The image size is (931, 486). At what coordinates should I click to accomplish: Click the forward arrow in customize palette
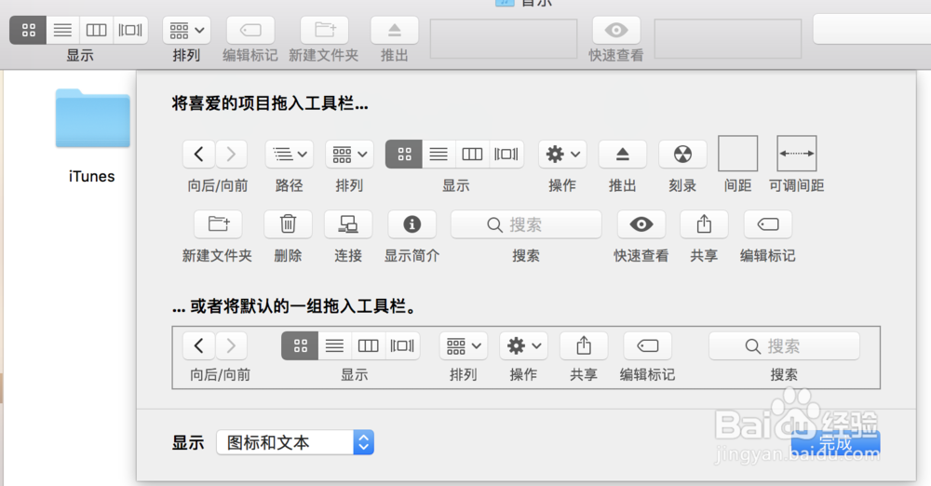231,155
